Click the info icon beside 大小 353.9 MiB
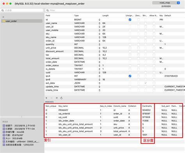185x153 pixels. [4, 138]
